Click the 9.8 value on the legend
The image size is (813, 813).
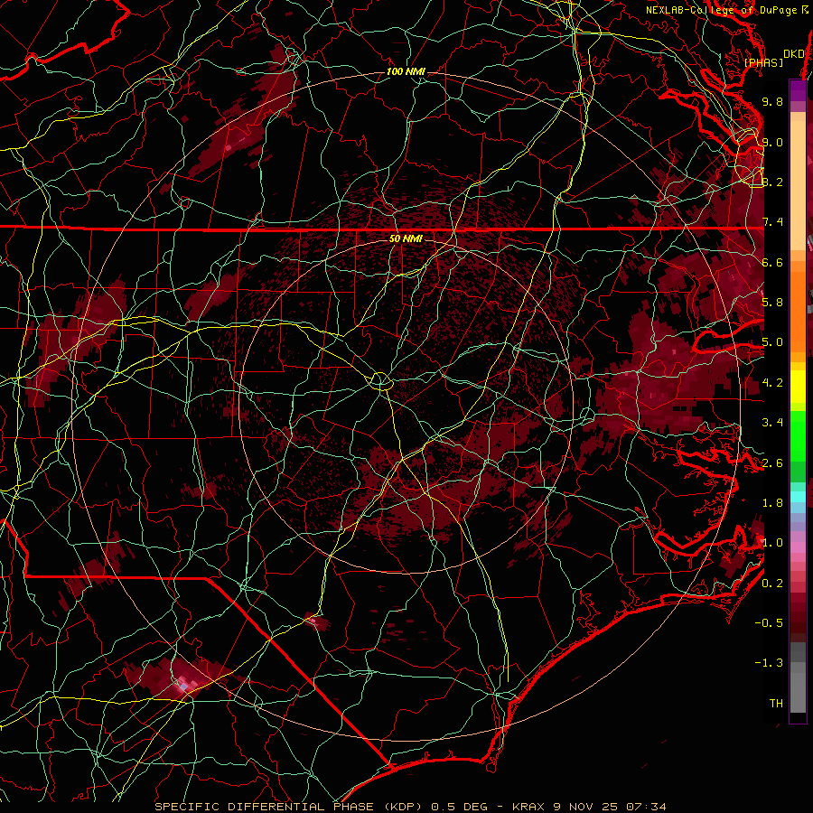pos(772,101)
